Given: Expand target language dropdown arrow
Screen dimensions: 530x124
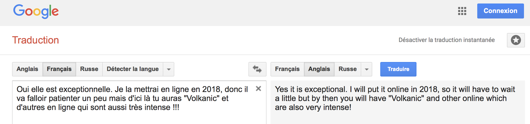Looking at the screenshot, I should 367,69.
